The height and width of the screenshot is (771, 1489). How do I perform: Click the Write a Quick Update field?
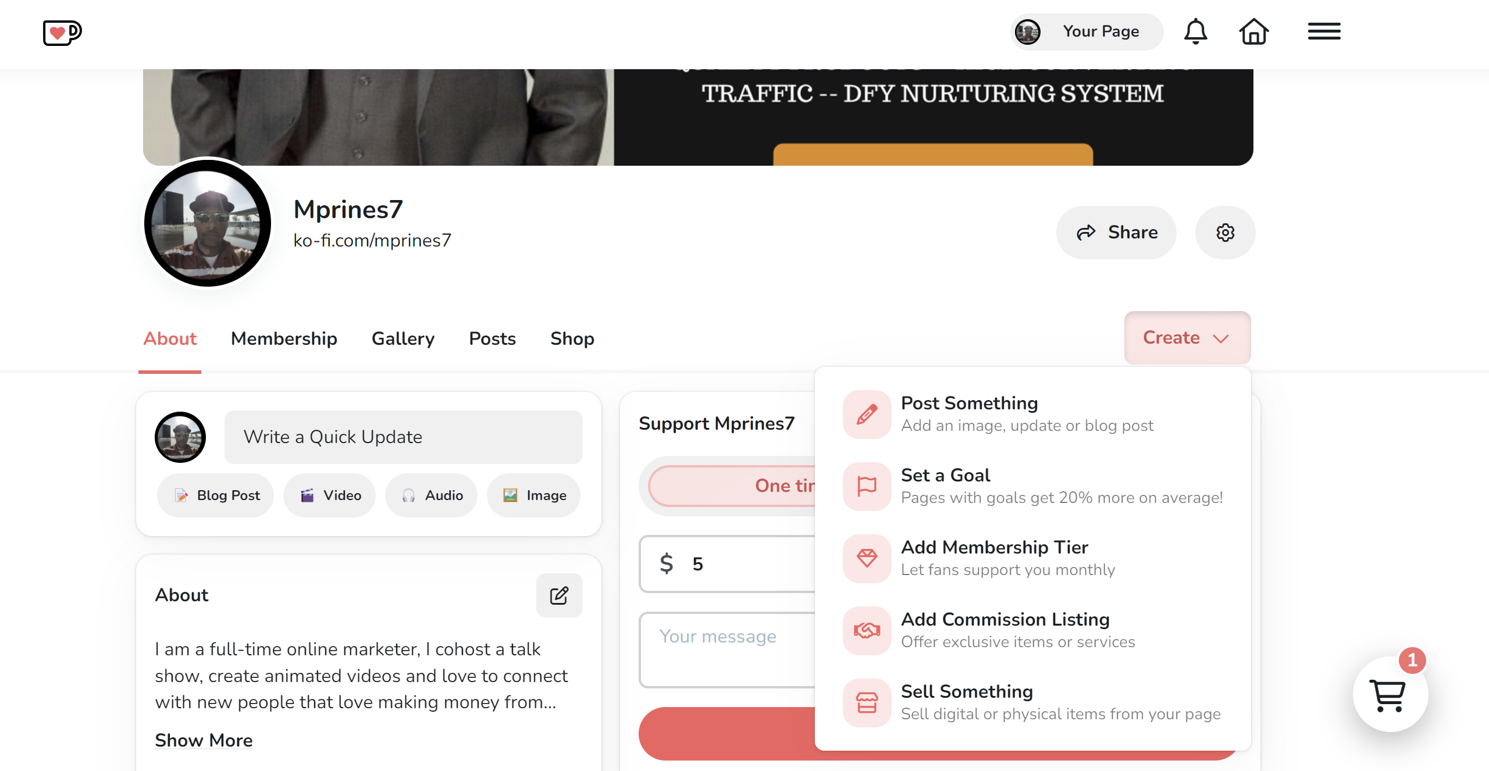pyautogui.click(x=403, y=437)
